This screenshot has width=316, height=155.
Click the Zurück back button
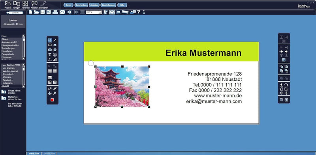pos(15,13)
